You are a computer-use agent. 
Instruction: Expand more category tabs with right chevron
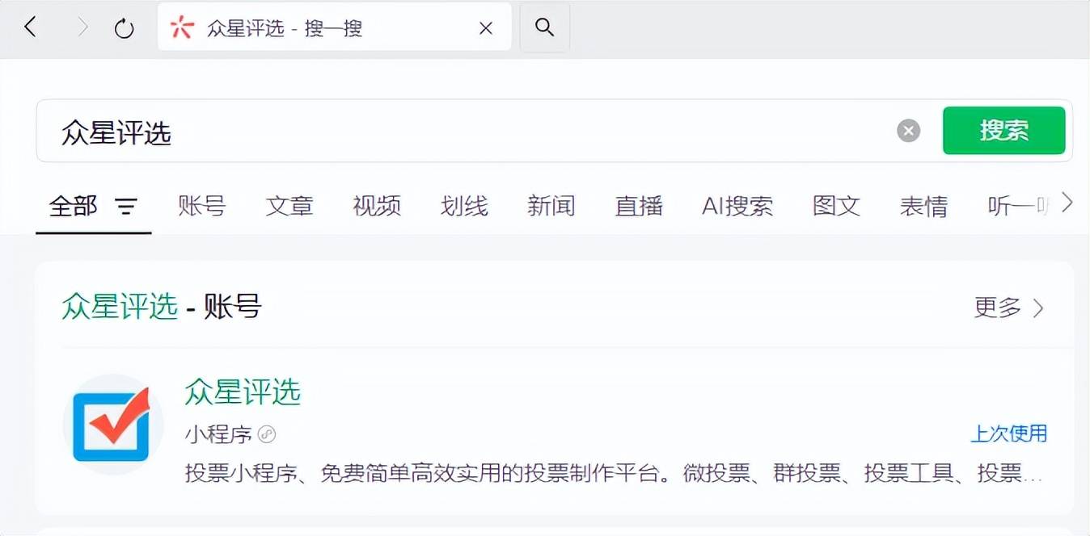click(x=1067, y=203)
